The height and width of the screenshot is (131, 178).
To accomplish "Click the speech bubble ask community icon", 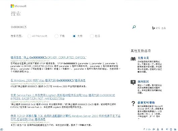I will [133, 82].
